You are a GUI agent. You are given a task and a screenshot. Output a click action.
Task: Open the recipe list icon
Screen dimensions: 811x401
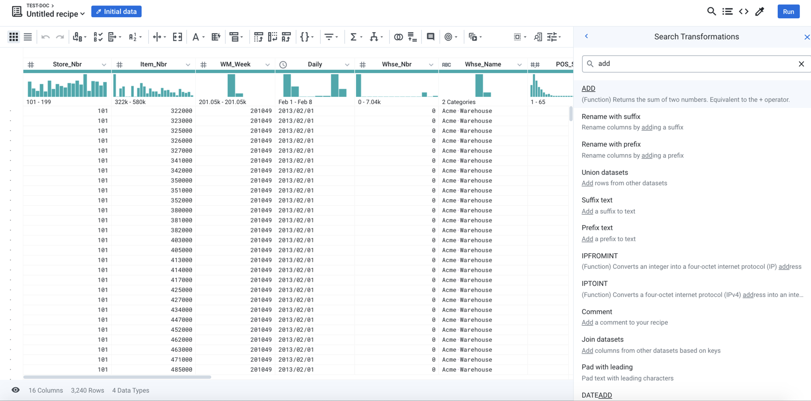(728, 12)
